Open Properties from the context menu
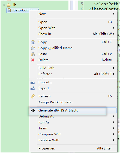 pos(73,148)
